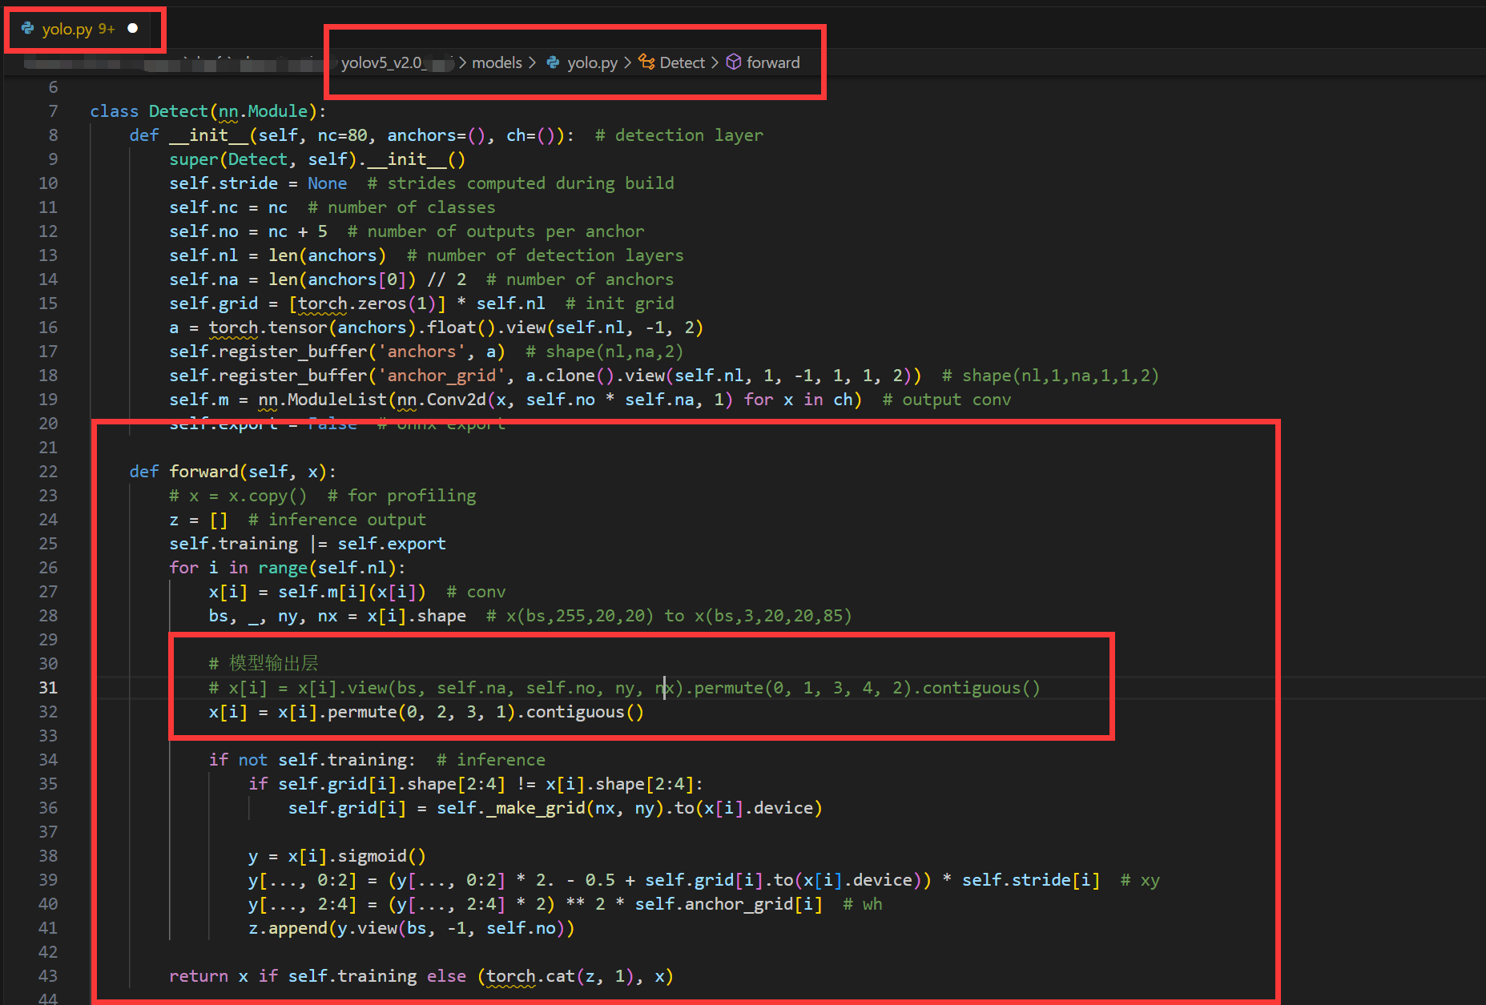Click line number 7 in the gutter

[x=53, y=111]
